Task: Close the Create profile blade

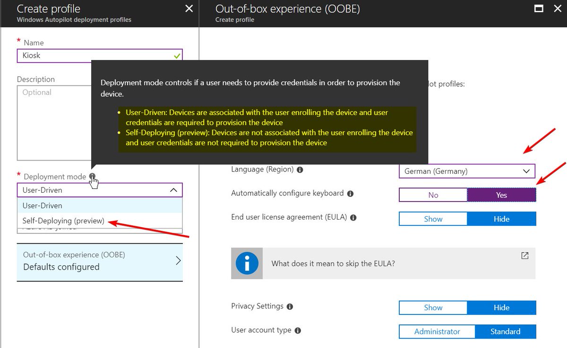Action: [189, 8]
